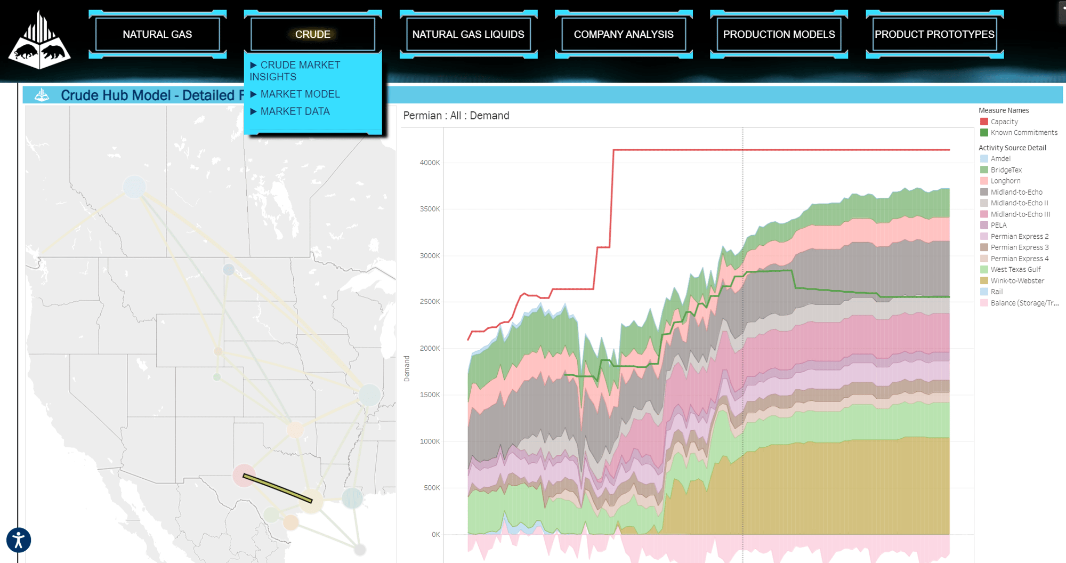Select the Permian Express 3 legend swatch
The width and height of the screenshot is (1066, 563).
point(984,247)
